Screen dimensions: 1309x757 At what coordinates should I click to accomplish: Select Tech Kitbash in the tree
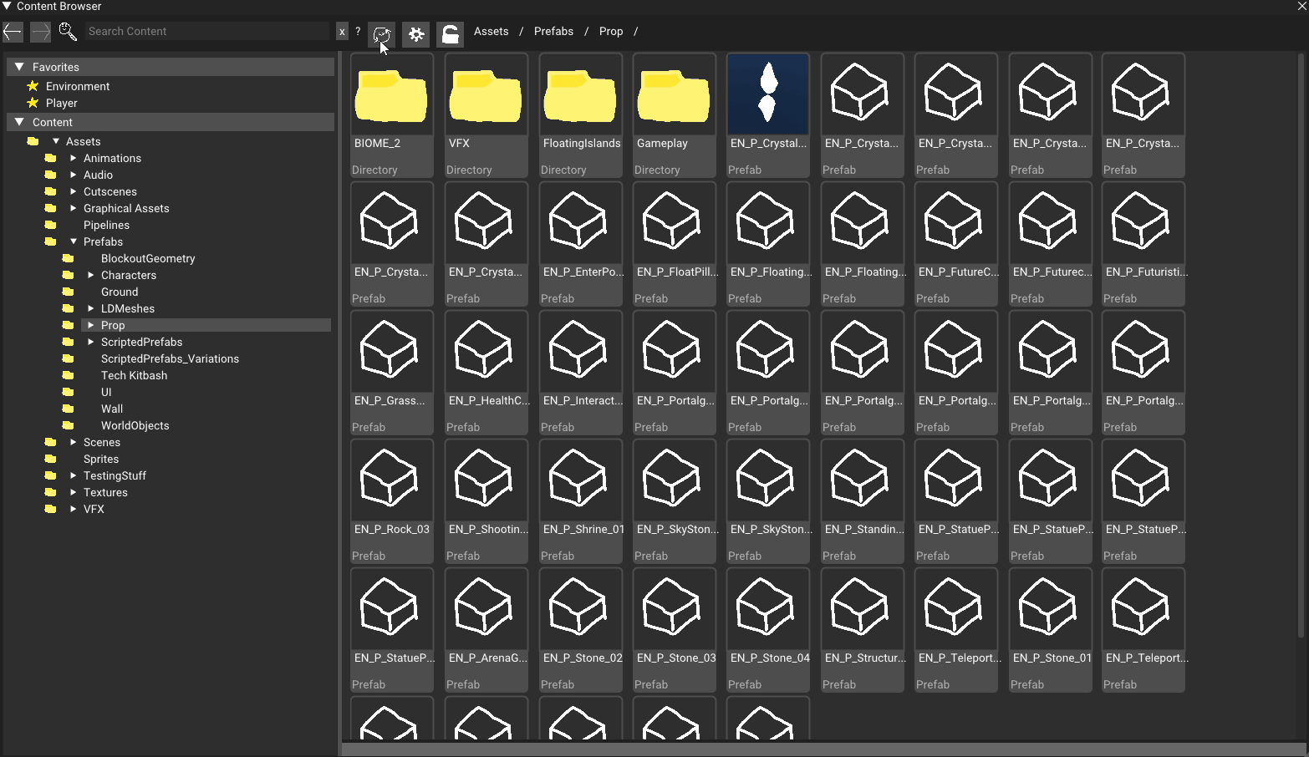coord(134,375)
